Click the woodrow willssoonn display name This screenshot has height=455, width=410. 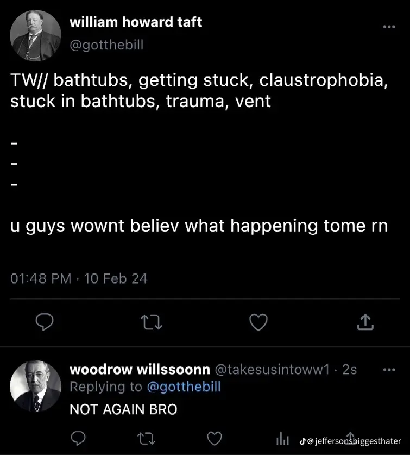tap(140, 370)
